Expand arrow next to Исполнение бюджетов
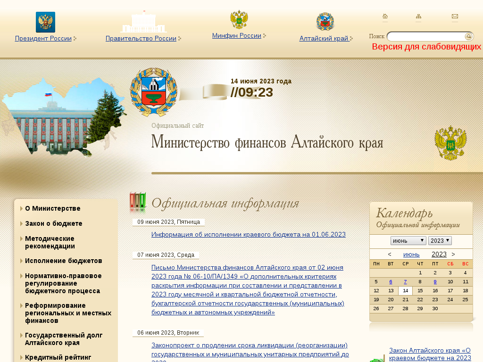The width and height of the screenshot is (483, 362). click(21, 261)
